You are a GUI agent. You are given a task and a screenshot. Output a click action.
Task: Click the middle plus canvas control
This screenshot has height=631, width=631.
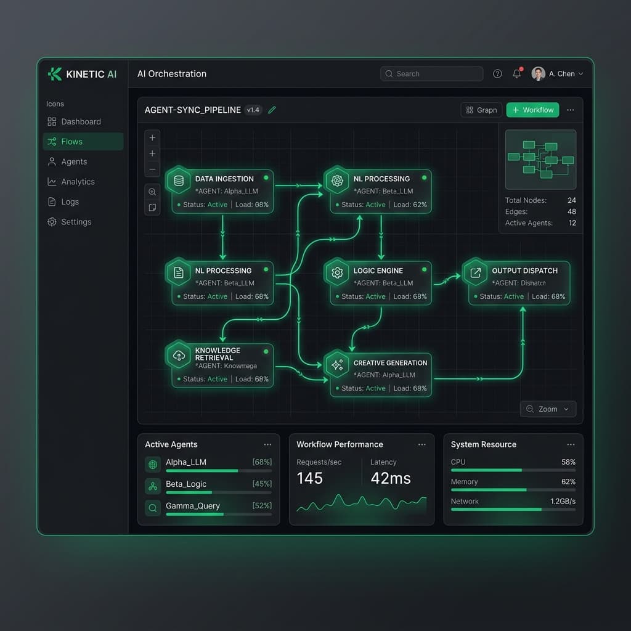pos(153,153)
